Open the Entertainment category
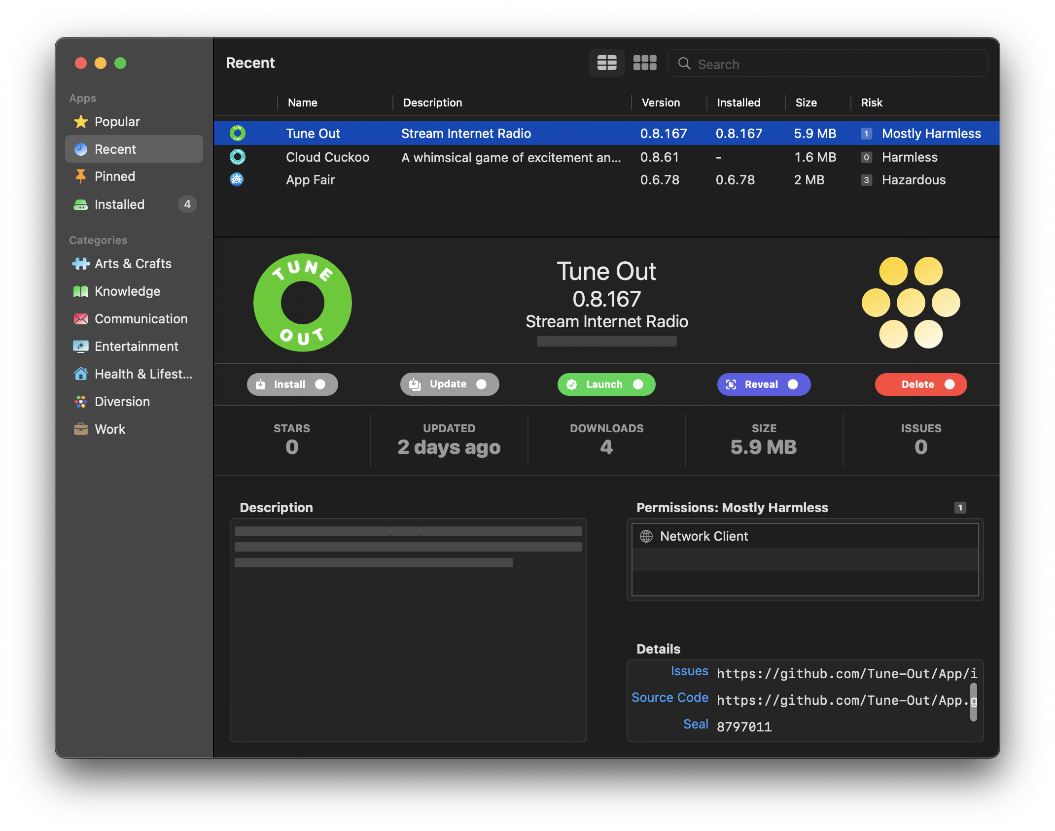The width and height of the screenshot is (1055, 831). coord(134,346)
